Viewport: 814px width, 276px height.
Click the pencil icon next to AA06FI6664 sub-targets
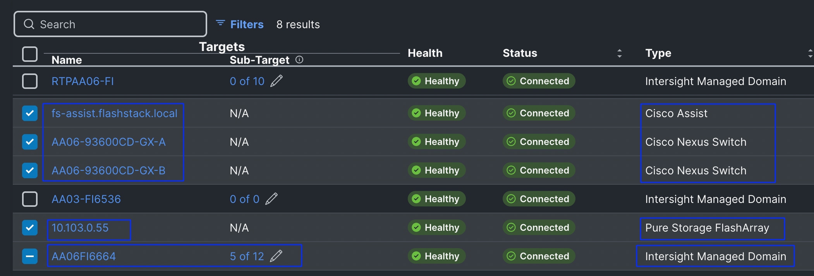(276, 256)
